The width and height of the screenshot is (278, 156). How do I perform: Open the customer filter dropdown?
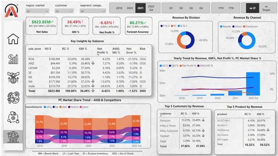(64, 12)
